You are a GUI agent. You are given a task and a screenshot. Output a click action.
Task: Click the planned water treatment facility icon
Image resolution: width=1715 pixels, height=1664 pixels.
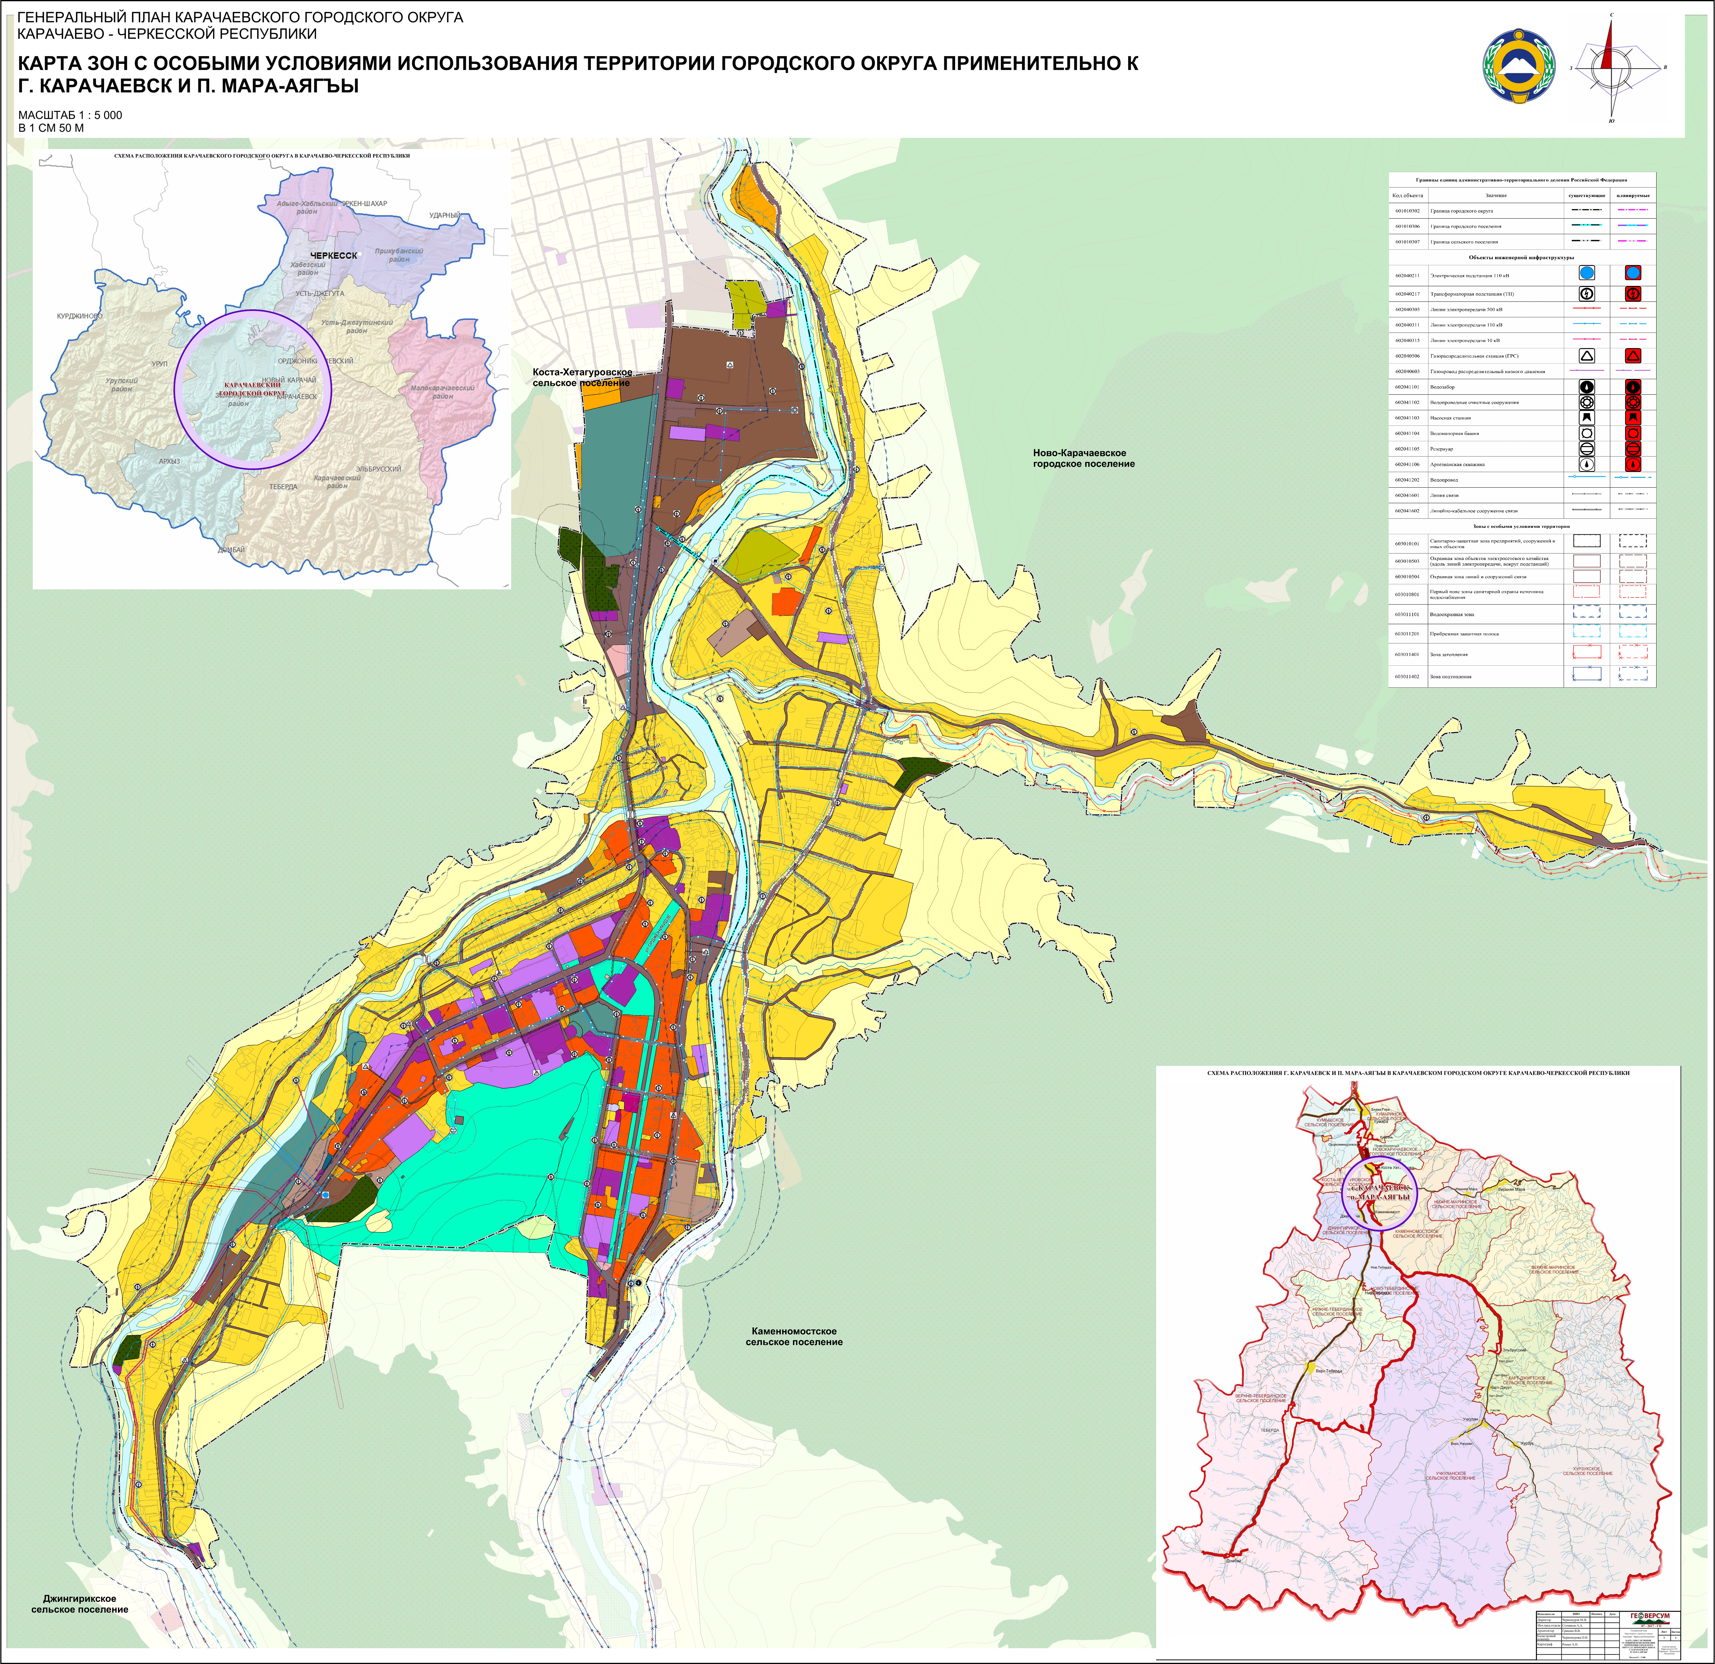[x=1633, y=402]
